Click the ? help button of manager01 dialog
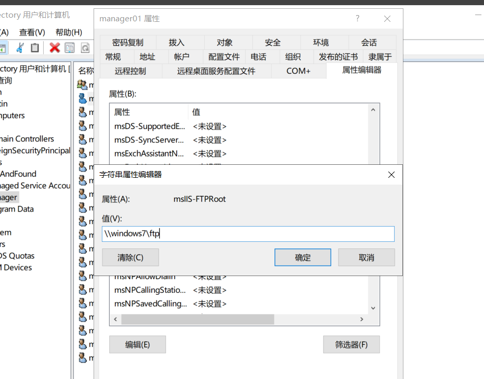The image size is (484, 379). pos(357,19)
